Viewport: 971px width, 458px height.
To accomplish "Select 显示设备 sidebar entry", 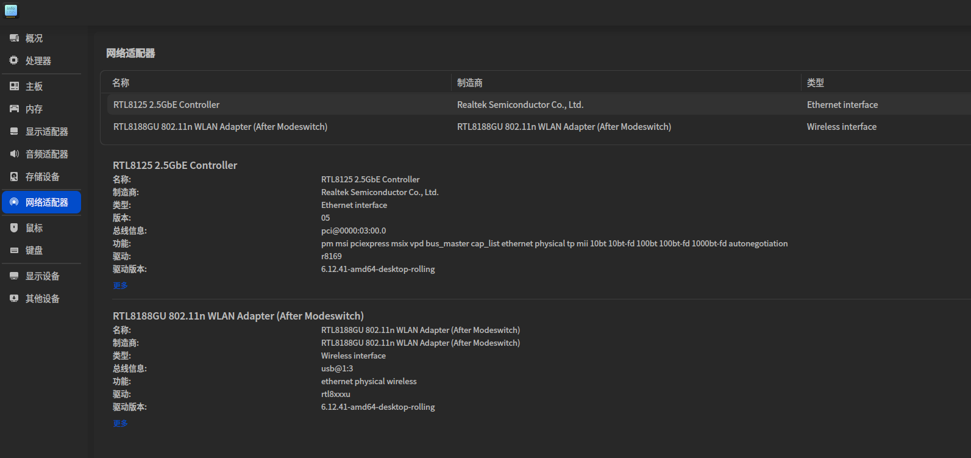I will point(41,276).
